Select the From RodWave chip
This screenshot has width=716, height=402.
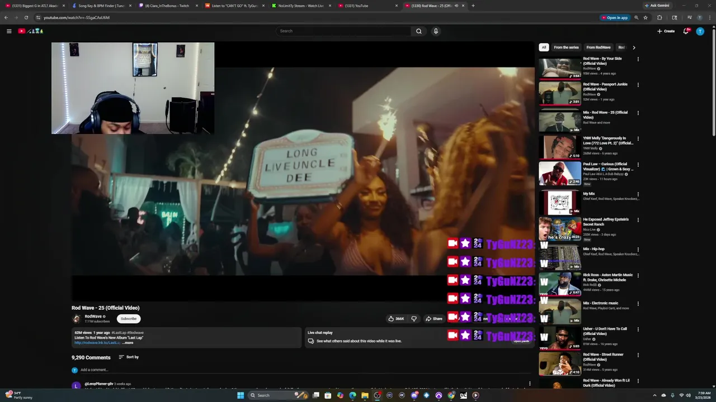(x=599, y=47)
